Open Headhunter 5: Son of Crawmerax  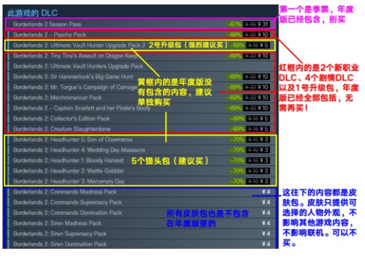141,139
